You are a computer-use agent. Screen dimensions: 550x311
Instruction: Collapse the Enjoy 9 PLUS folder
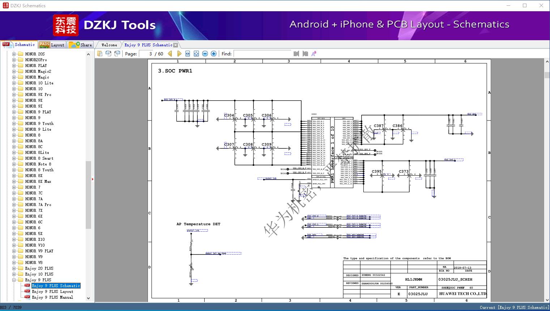click(x=14, y=280)
